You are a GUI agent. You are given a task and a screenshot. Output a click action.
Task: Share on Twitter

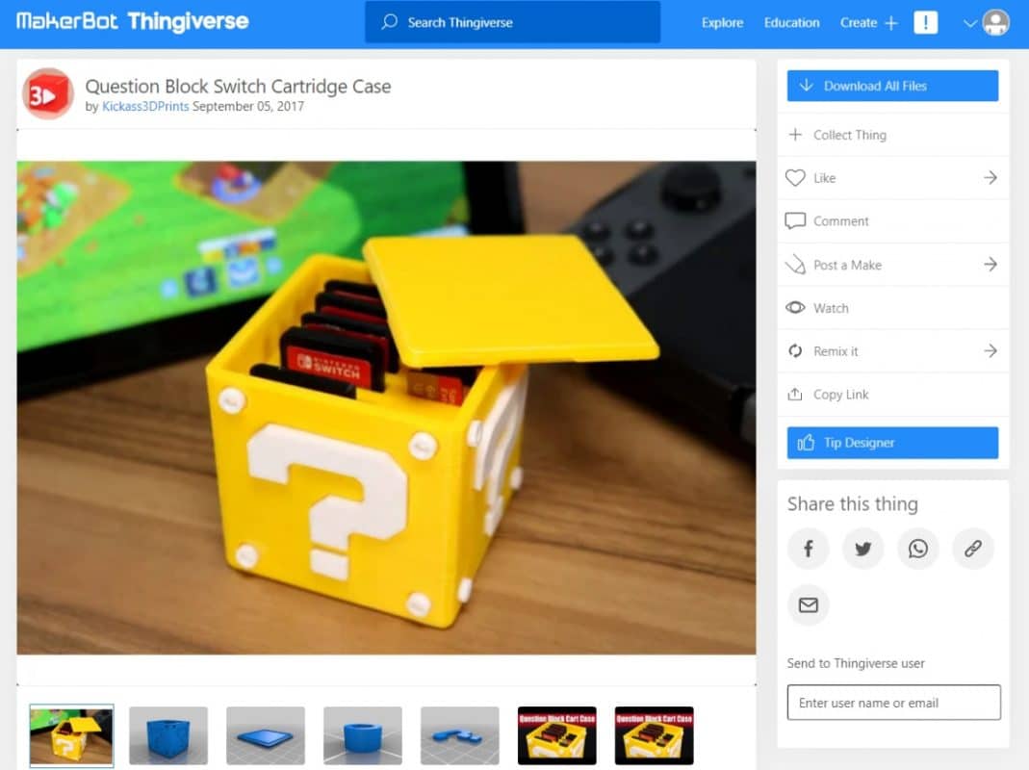863,548
